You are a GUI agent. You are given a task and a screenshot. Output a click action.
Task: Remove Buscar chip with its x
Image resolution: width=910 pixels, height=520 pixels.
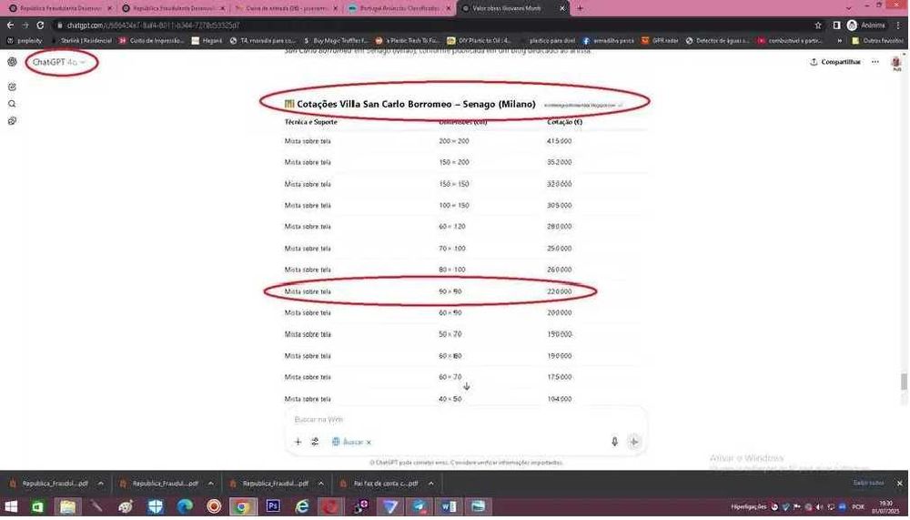(x=369, y=444)
